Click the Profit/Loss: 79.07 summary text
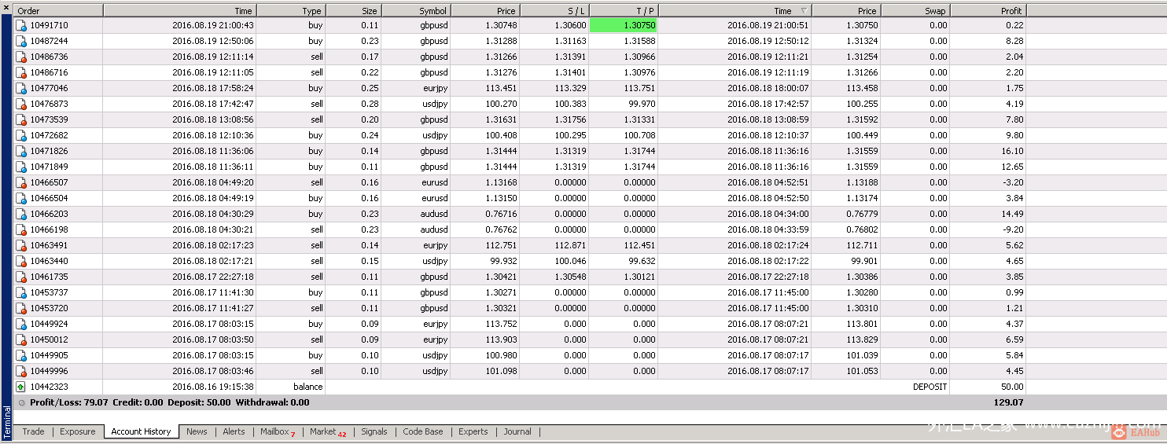This screenshot has width=1167, height=444. 69,402
